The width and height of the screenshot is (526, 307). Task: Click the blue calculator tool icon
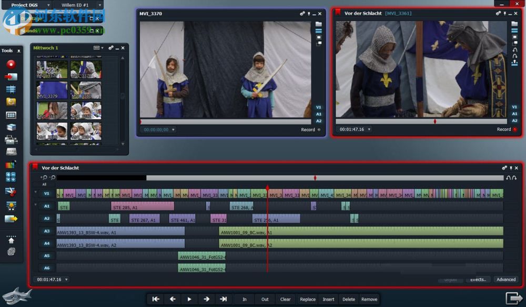pyautogui.click(x=11, y=177)
